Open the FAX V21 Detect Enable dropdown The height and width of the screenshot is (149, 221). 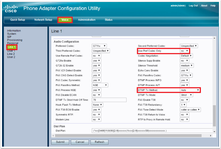[x=97, y=71]
